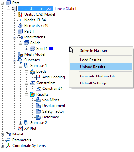
Task: Select the Displacement result item
Action: click(54, 106)
